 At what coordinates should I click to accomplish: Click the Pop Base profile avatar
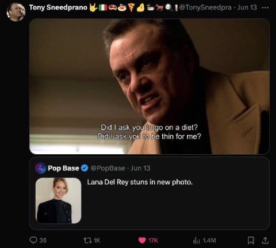point(40,168)
